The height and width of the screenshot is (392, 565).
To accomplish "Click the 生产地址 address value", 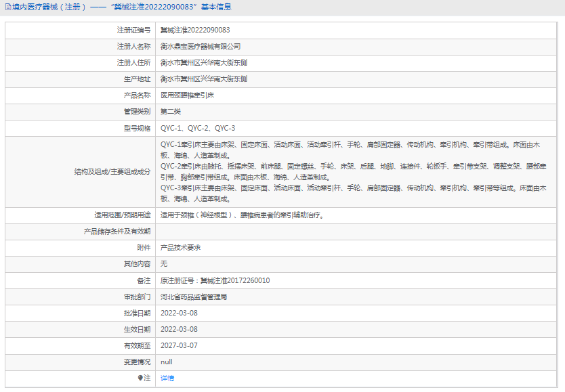I will pyautogui.click(x=204, y=79).
